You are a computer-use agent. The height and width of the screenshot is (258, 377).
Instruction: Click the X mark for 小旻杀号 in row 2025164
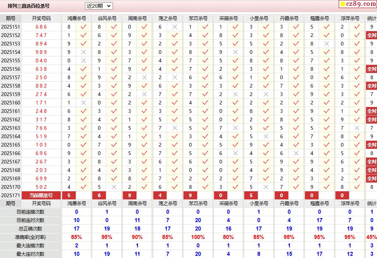click(266, 136)
